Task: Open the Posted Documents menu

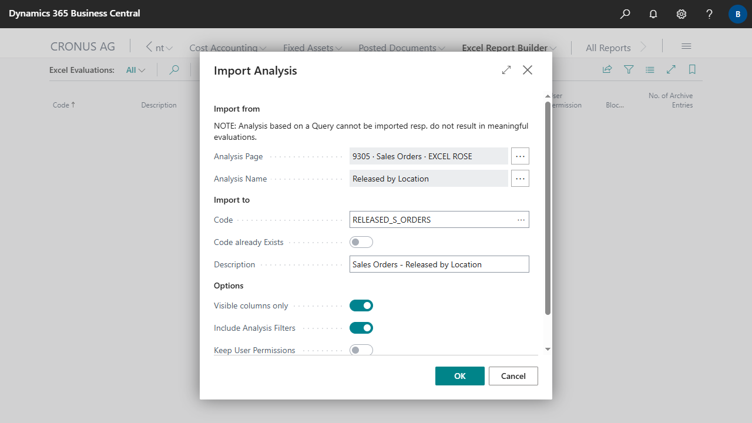Action: [x=402, y=48]
